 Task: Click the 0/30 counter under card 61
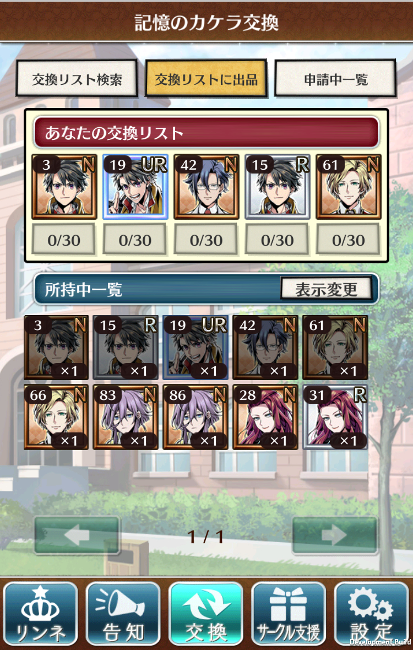[x=349, y=239]
